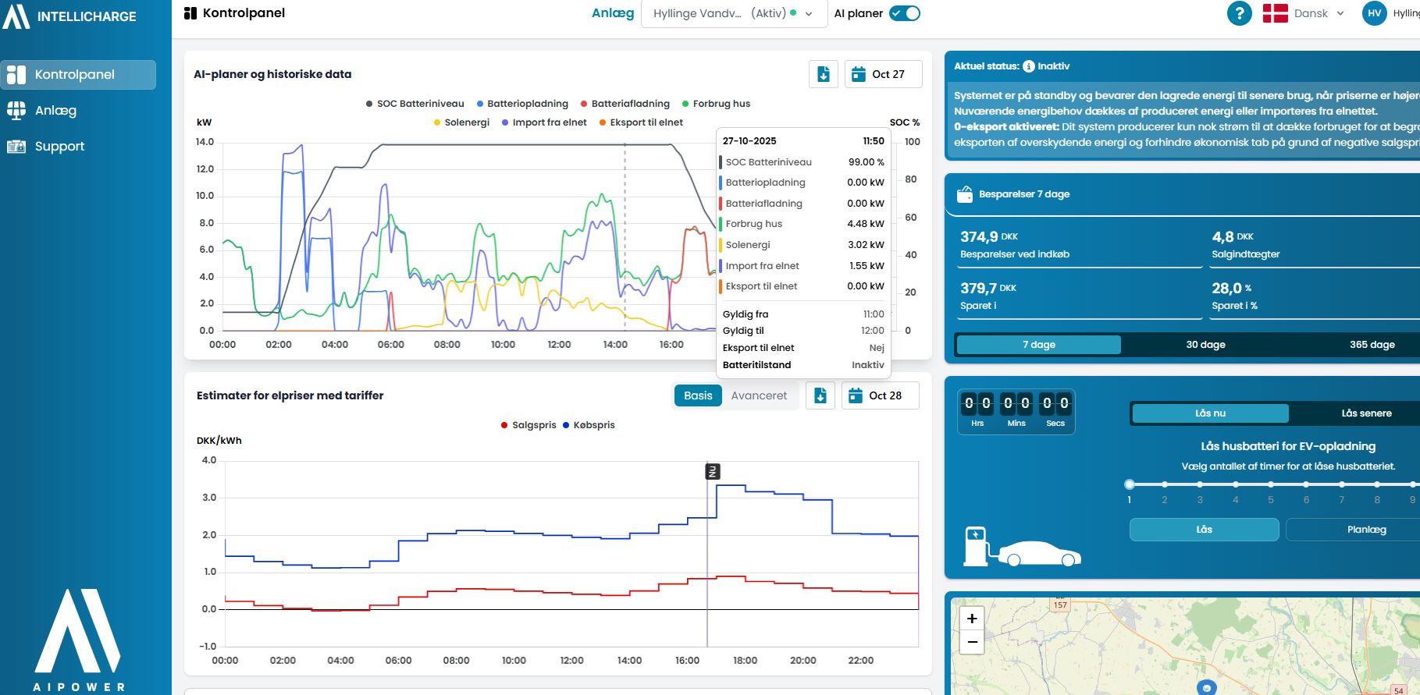Download AI plans chart data

[x=823, y=74]
